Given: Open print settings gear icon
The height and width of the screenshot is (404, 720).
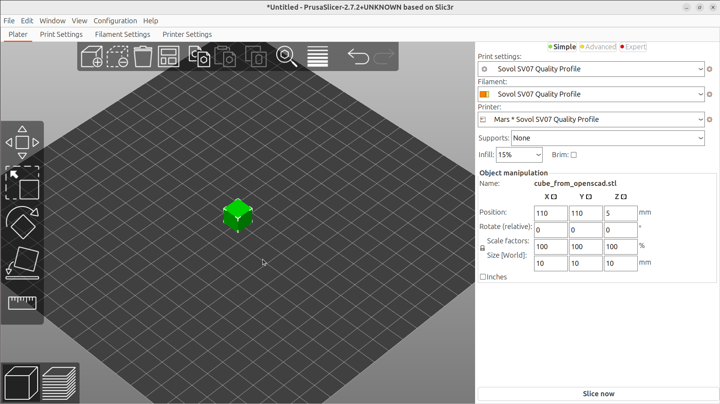Looking at the screenshot, I should 710,69.
